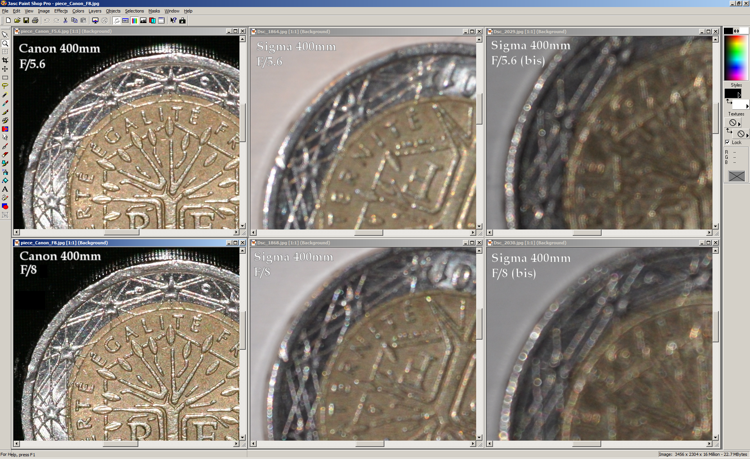Toggle the Tool Options palette button
The height and width of the screenshot is (459, 750).
point(125,20)
